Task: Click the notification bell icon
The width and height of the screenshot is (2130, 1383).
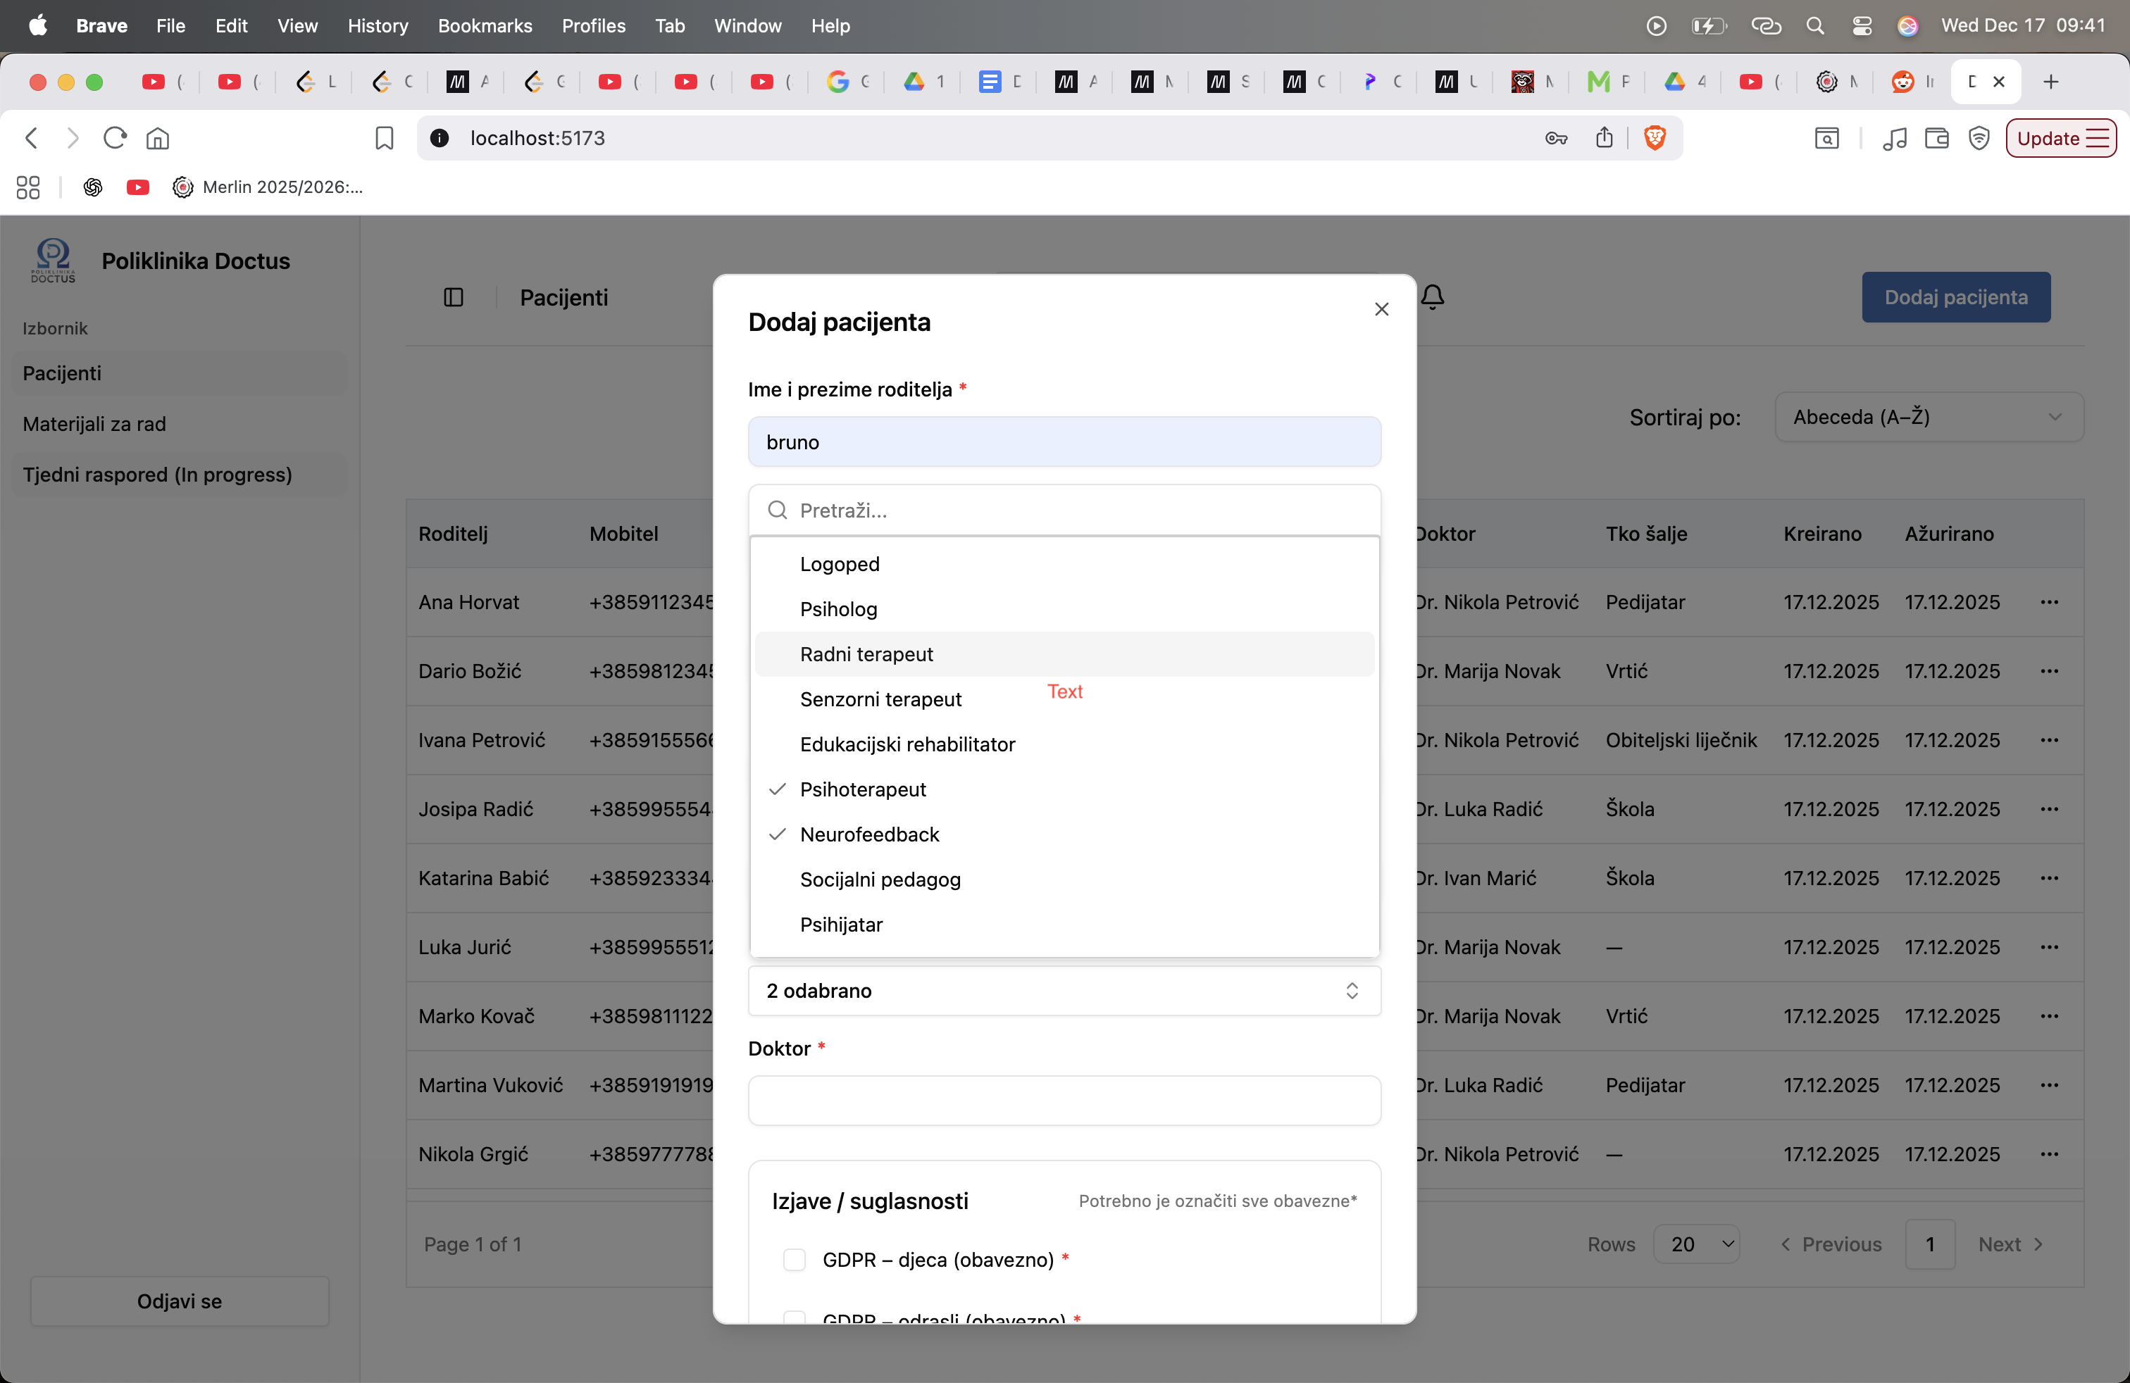Action: pyautogui.click(x=1433, y=296)
